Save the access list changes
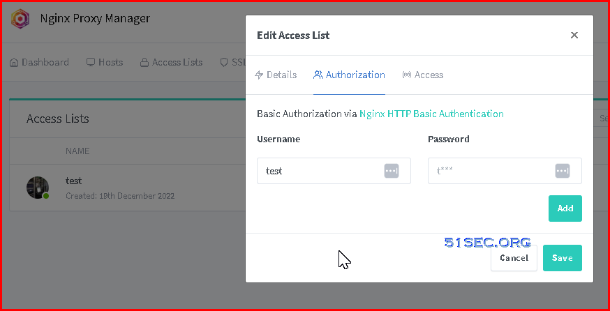 click(x=563, y=258)
